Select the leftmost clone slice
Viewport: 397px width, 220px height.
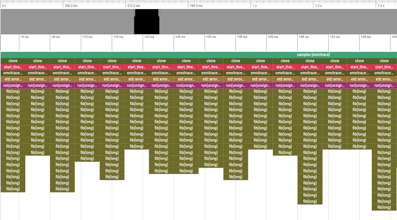(x=13, y=61)
